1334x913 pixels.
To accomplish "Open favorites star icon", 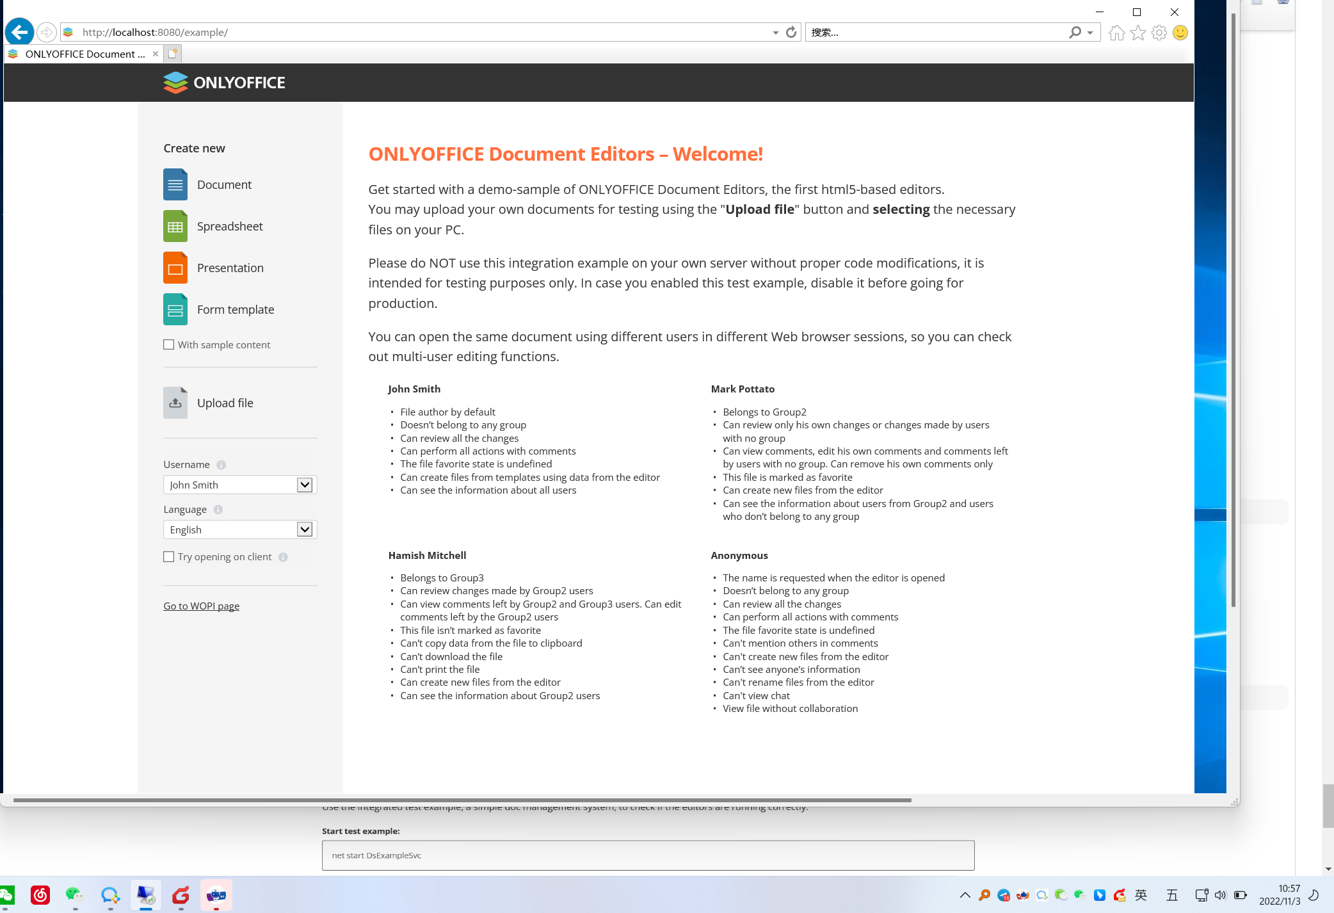I will tap(1138, 33).
